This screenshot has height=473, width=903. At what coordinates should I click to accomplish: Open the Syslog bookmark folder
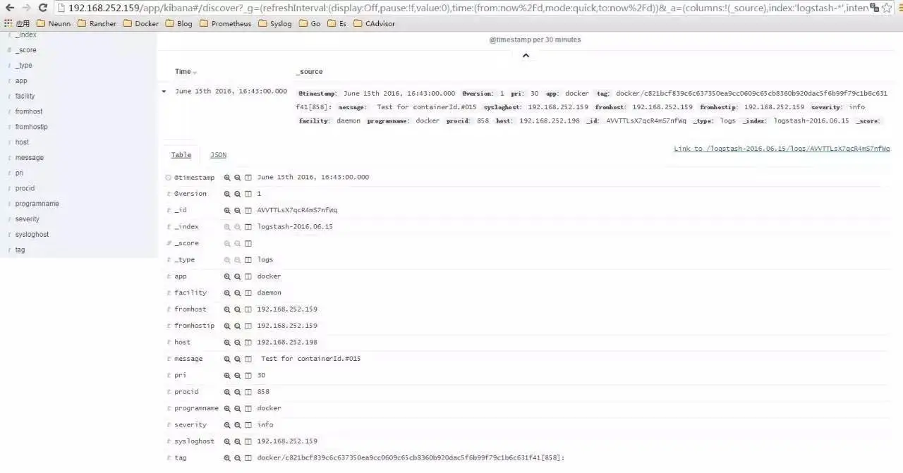click(275, 23)
